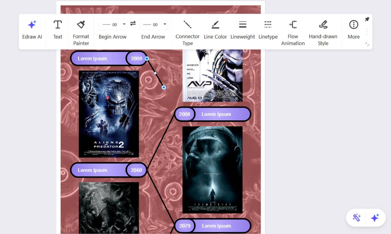Open the Line Color picker
This screenshot has height=234, width=391.
(x=215, y=30)
